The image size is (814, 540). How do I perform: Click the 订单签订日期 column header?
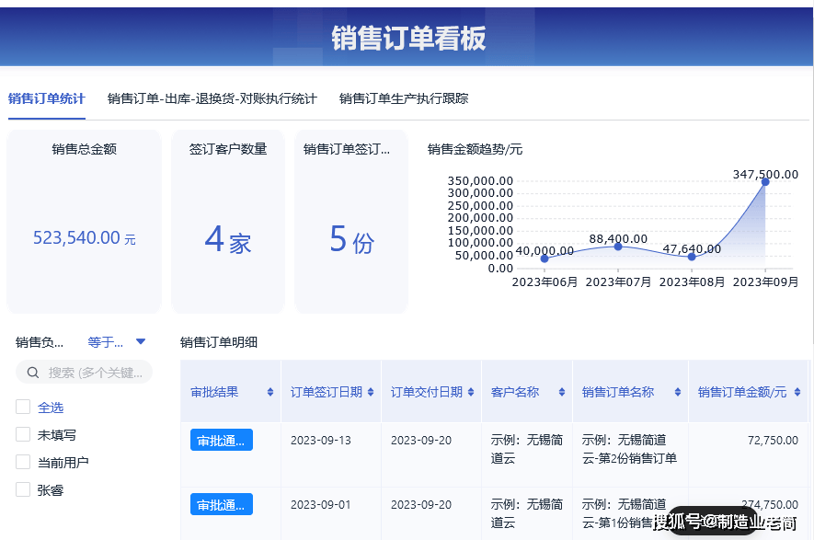click(331, 392)
